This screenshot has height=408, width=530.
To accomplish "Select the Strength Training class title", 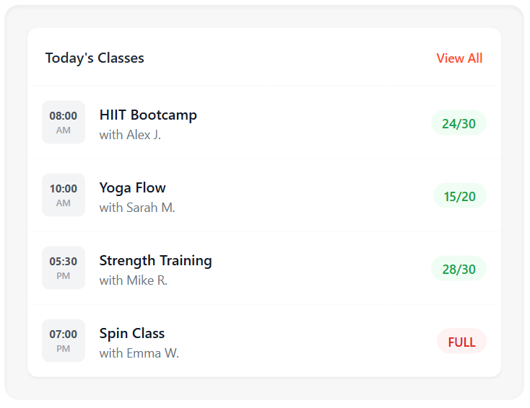I will (155, 260).
